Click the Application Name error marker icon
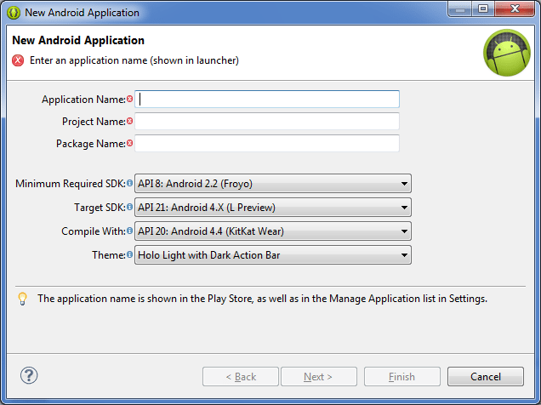This screenshot has height=405, width=541. point(130,99)
